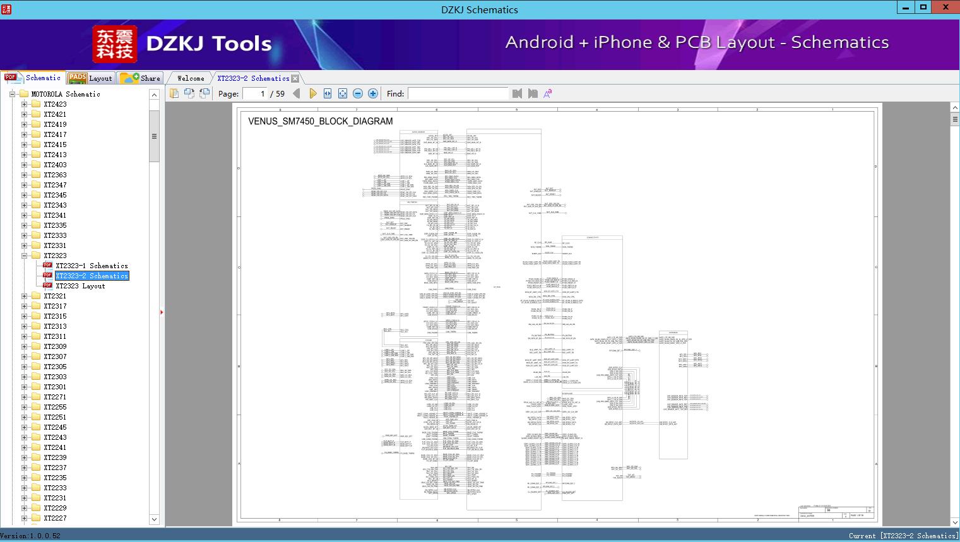Viewport: 960px width, 542px height.
Task: Click the zoom in plus icon
Action: (x=373, y=93)
